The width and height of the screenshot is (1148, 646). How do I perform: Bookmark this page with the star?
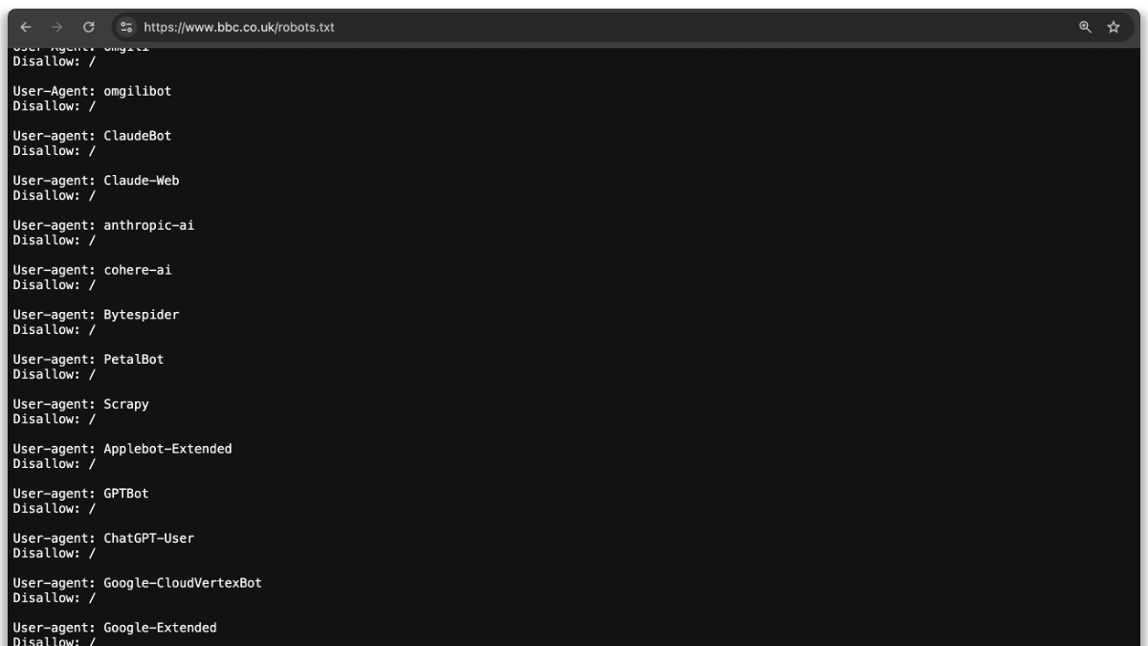click(1114, 27)
